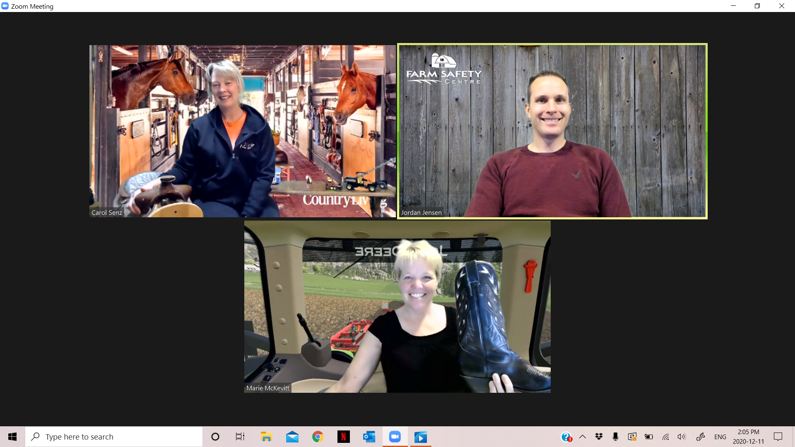Screen dimensions: 795x447
Task: Click the Windows search box
Action: coord(114,437)
